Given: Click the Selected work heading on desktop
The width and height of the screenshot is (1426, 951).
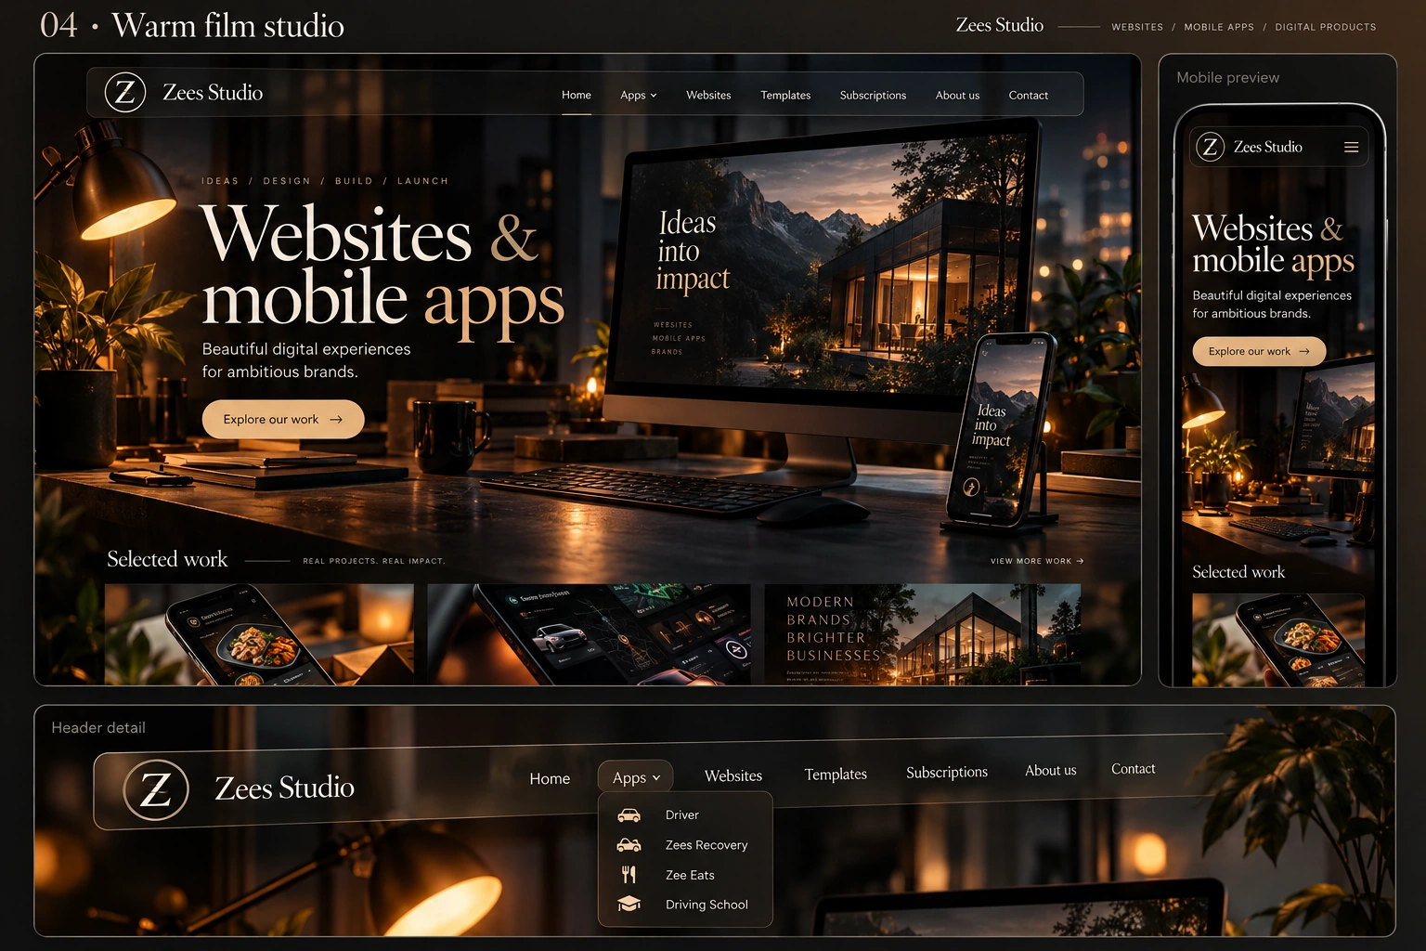Looking at the screenshot, I should click(167, 559).
